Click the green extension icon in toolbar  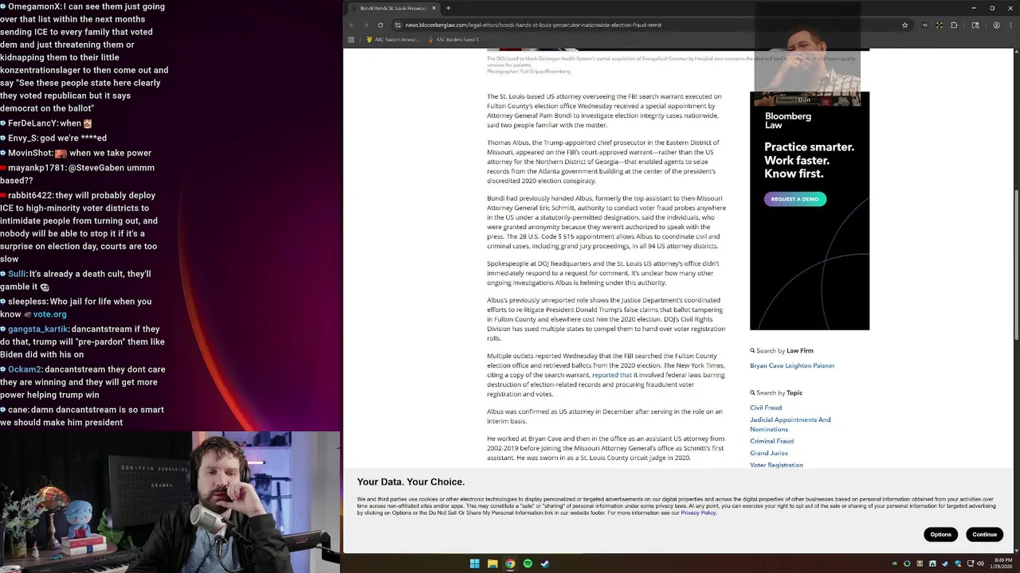tap(940, 25)
